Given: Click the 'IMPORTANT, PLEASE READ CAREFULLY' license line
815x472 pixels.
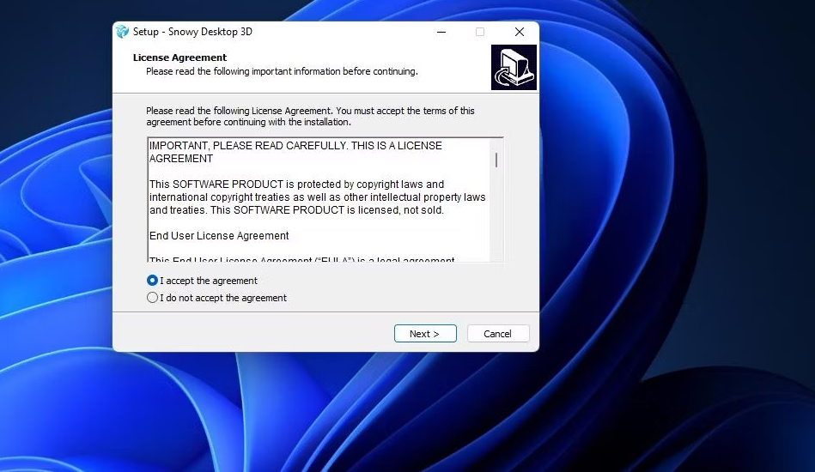Looking at the screenshot, I should (295, 152).
